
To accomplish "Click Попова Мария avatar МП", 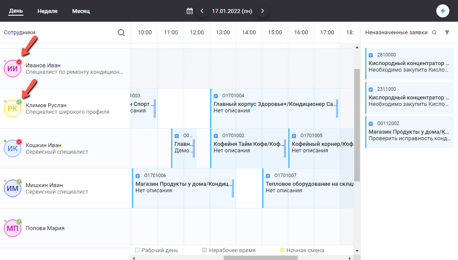I will [13, 228].
